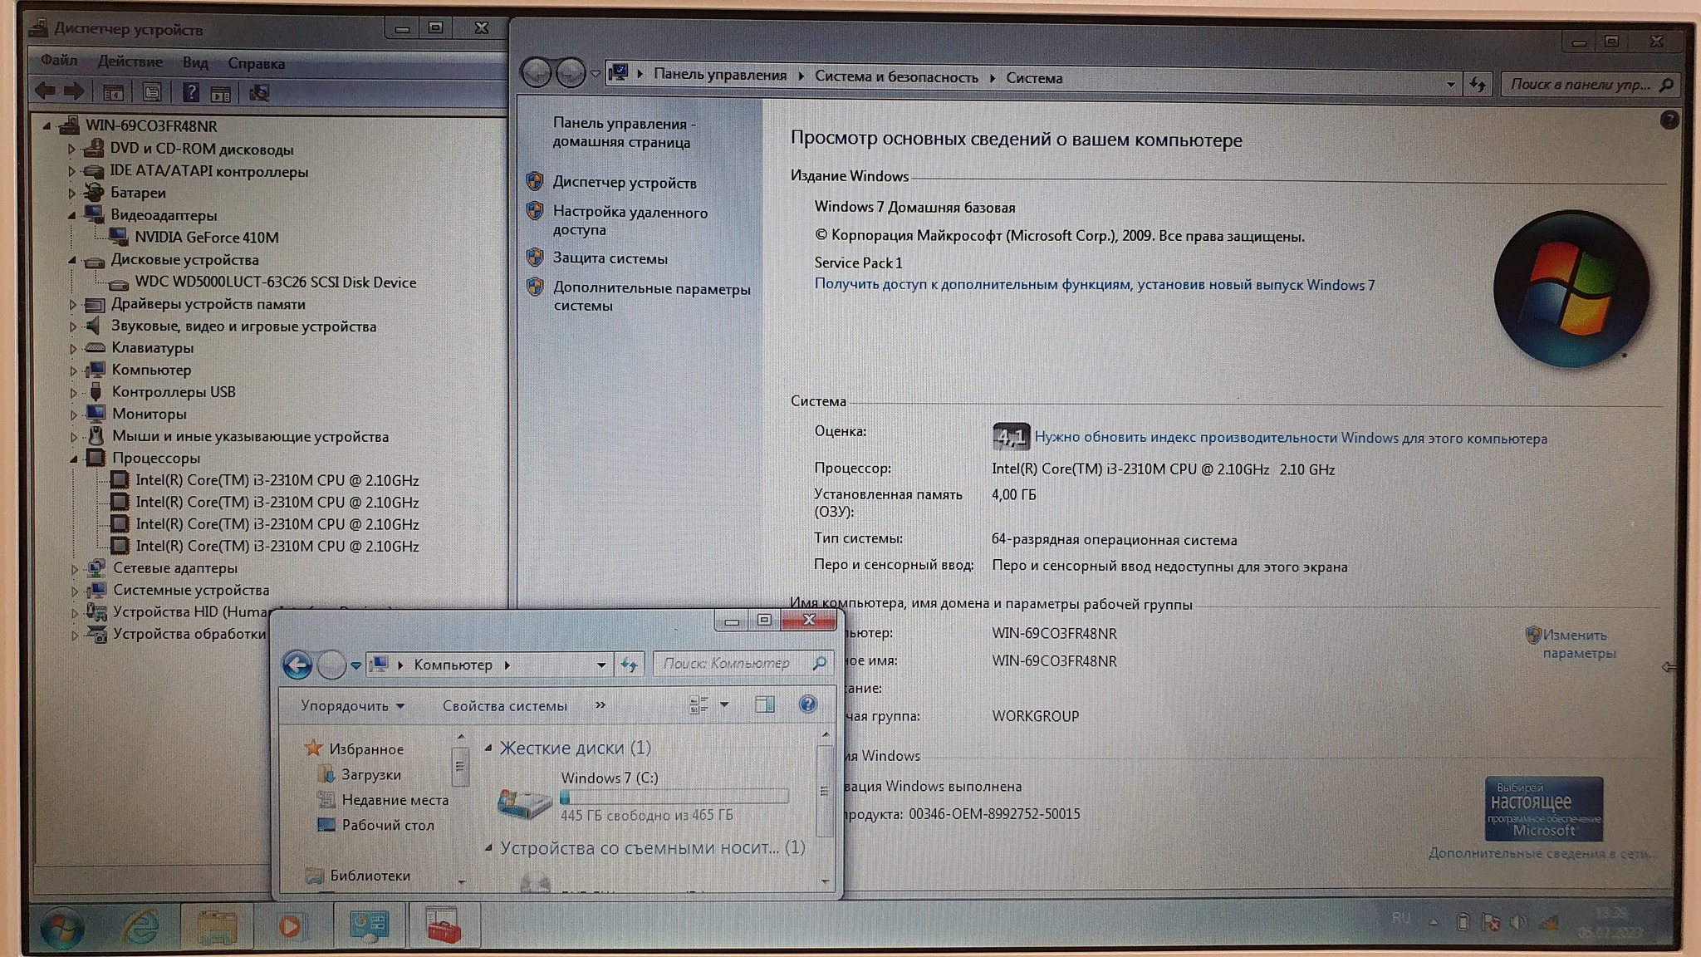Click the C: drive free space bar
1701x957 pixels.
point(674,797)
